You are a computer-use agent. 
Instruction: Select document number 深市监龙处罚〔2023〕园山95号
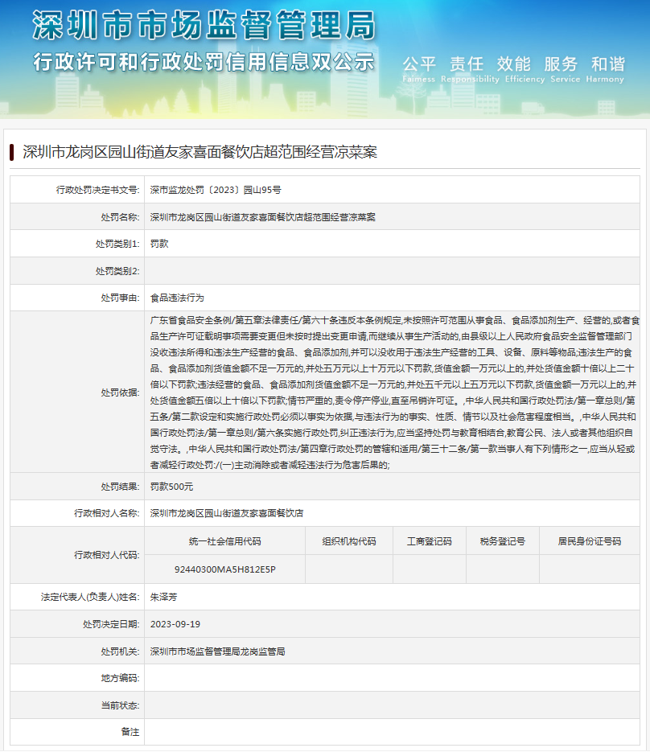tap(216, 190)
